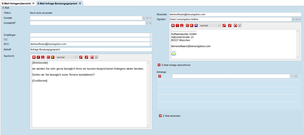Click the Anhänge input field
The height and width of the screenshot is (135, 304).
pos(231,76)
